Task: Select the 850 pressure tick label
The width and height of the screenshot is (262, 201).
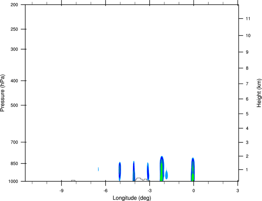Action: click(x=14, y=163)
